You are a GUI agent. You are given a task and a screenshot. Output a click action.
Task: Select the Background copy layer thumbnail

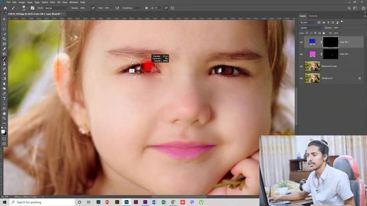tap(313, 66)
